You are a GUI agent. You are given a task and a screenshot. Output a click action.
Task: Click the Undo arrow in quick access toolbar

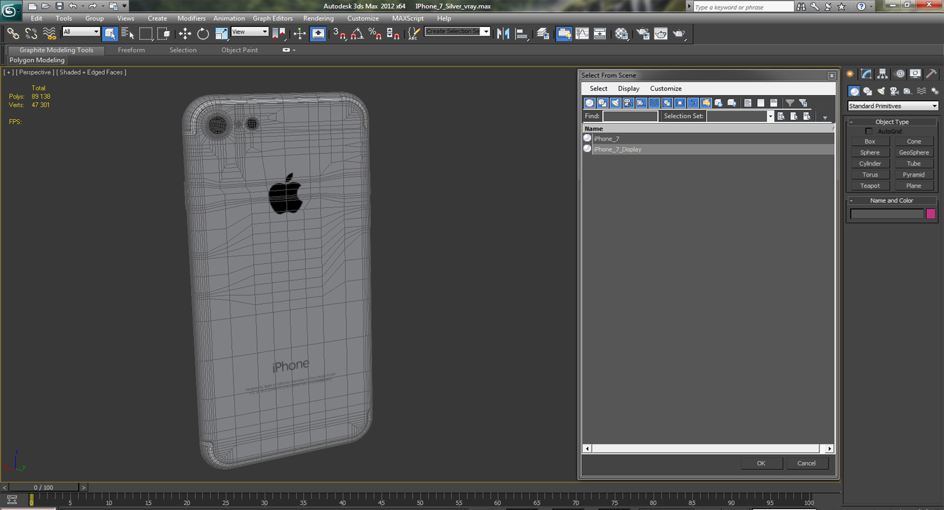[x=73, y=6]
